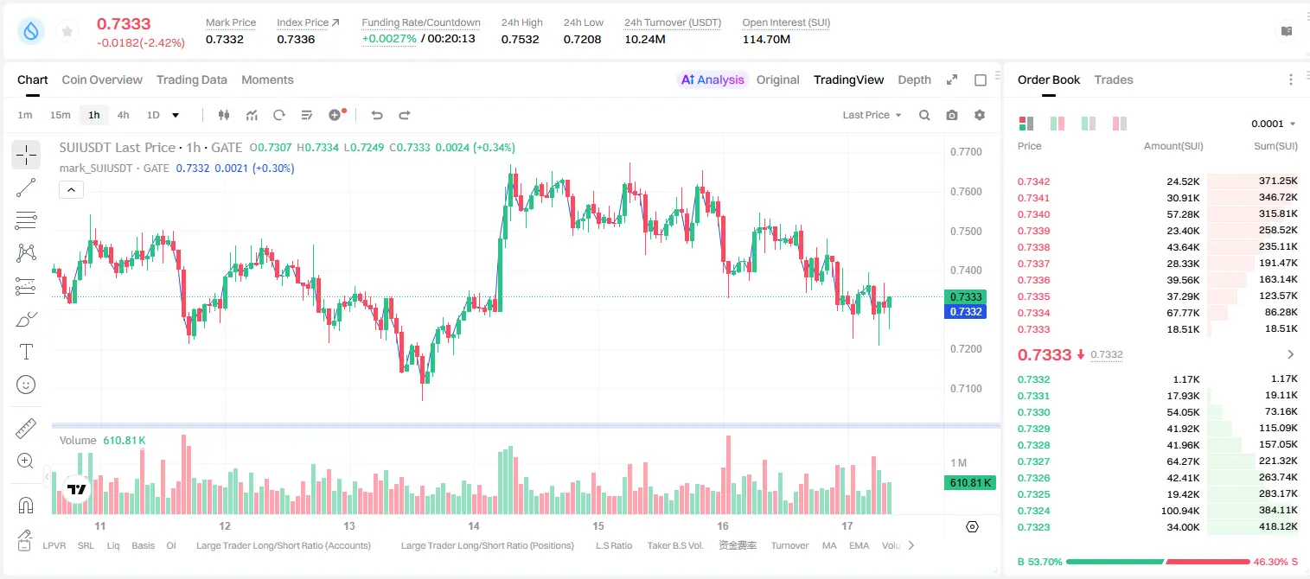Select the 4h timeframe
1310x579 pixels.
pyautogui.click(x=124, y=115)
